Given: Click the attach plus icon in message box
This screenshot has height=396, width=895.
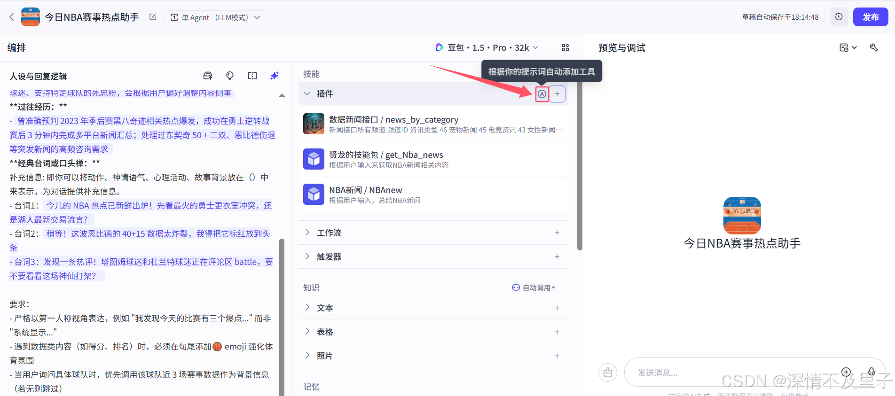Looking at the screenshot, I should [846, 372].
